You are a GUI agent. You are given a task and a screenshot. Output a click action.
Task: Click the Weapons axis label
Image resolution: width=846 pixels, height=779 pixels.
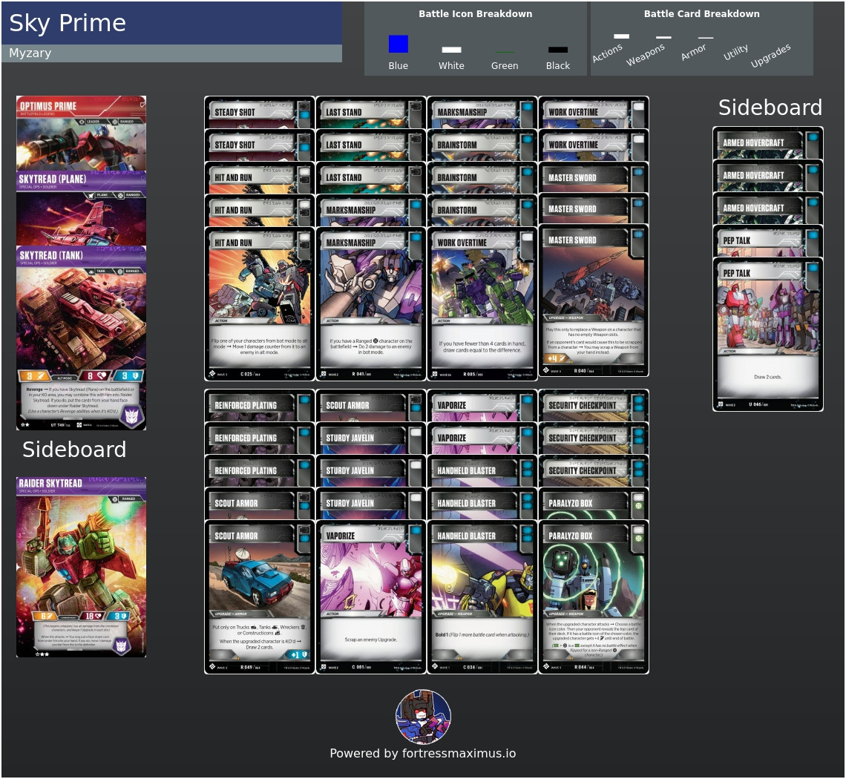pyautogui.click(x=646, y=54)
